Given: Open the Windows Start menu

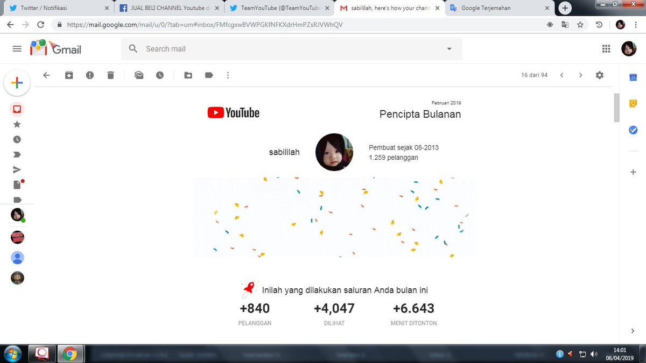Looking at the screenshot, I should point(12,353).
